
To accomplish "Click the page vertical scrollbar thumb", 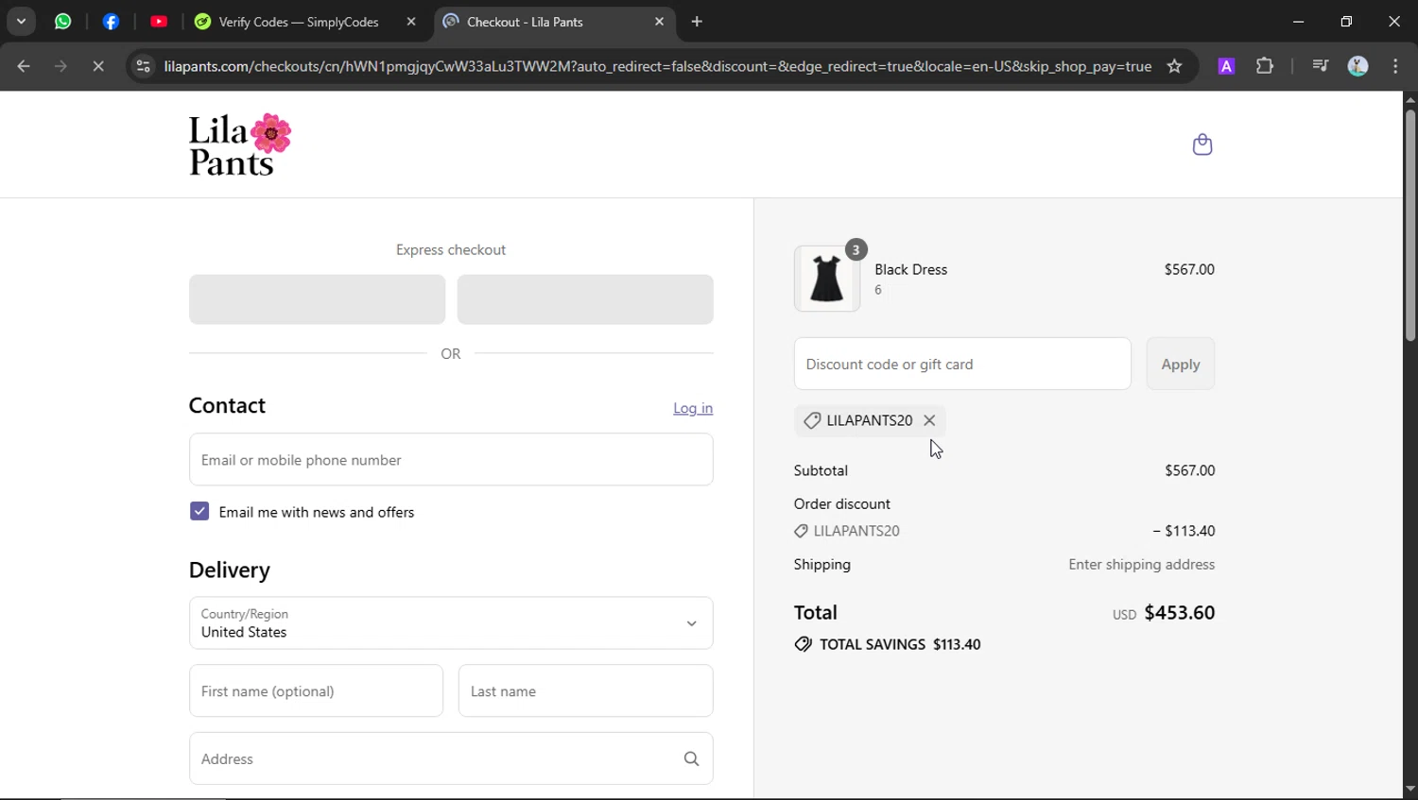I will (1409, 225).
